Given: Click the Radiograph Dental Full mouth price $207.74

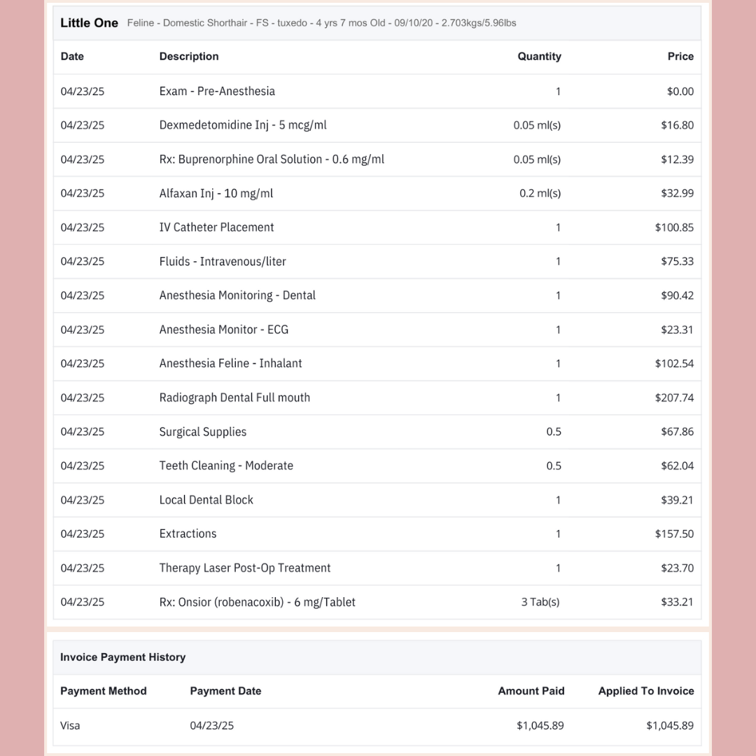Looking at the screenshot, I should coord(674,398).
